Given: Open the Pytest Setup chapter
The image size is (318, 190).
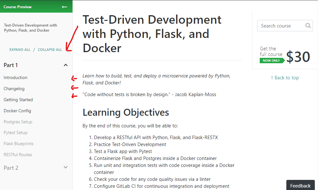Looking at the screenshot, I should [x=16, y=133].
